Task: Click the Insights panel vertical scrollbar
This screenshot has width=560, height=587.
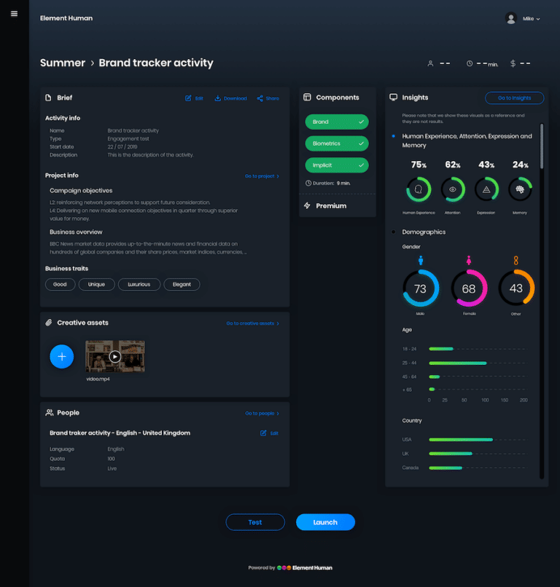Action: tap(541, 146)
